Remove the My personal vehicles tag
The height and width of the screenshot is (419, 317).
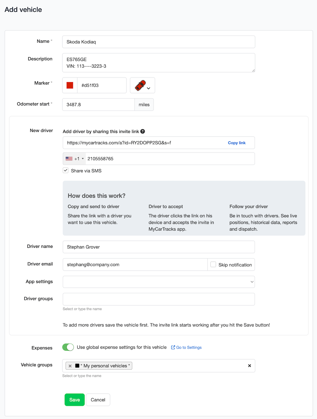coord(70,366)
